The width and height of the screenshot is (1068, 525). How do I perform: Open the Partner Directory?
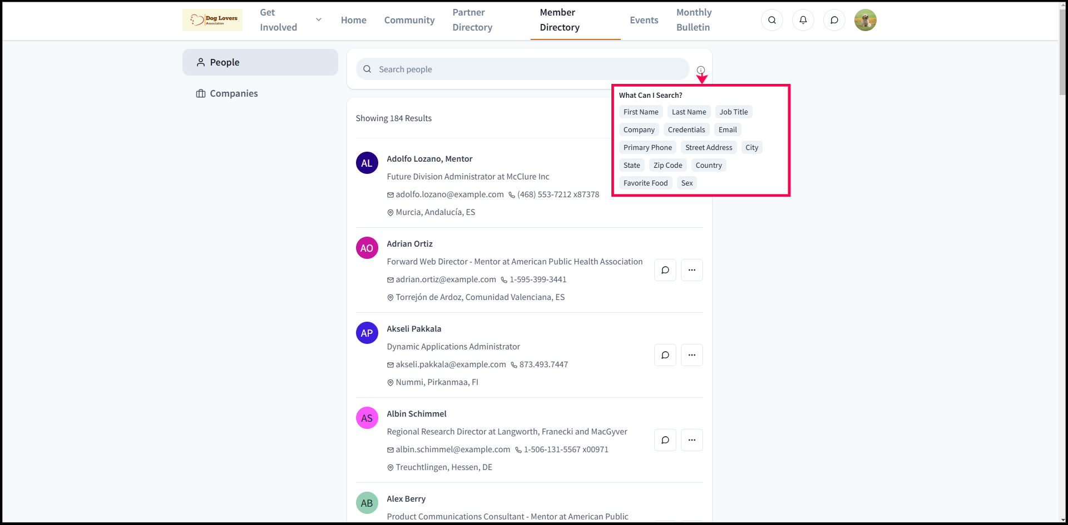pos(472,20)
